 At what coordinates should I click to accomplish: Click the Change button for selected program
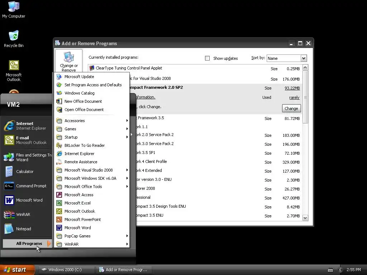tap(291, 108)
